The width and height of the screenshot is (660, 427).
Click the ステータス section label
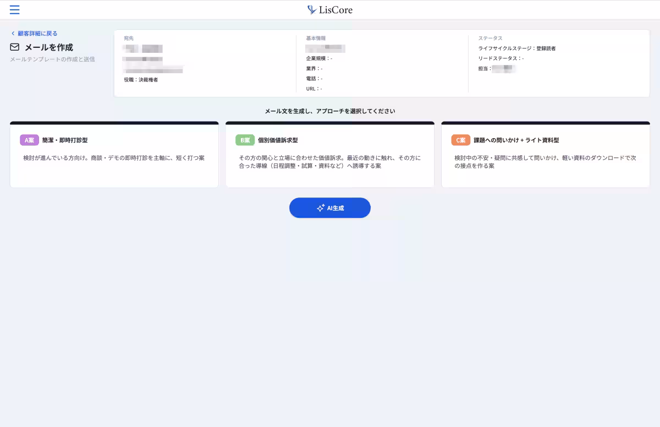pyautogui.click(x=490, y=39)
